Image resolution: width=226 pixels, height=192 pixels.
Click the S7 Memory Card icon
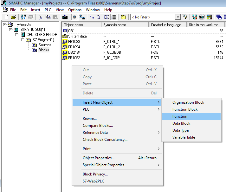31,17
